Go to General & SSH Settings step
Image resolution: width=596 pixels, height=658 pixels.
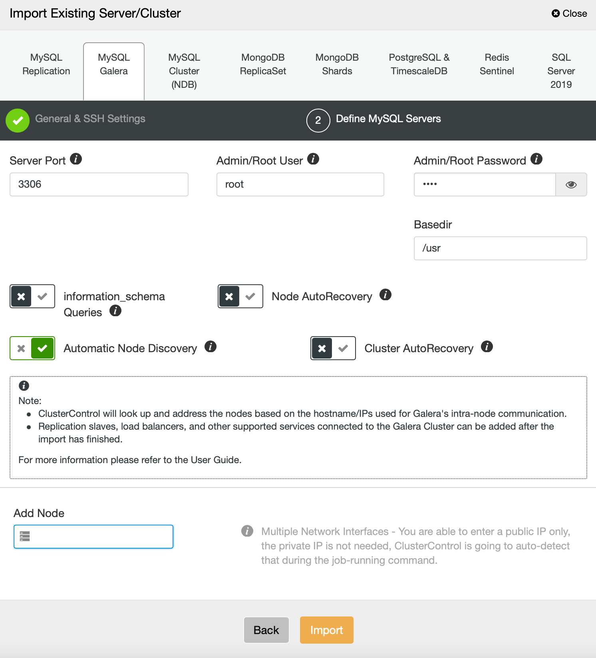coord(90,119)
